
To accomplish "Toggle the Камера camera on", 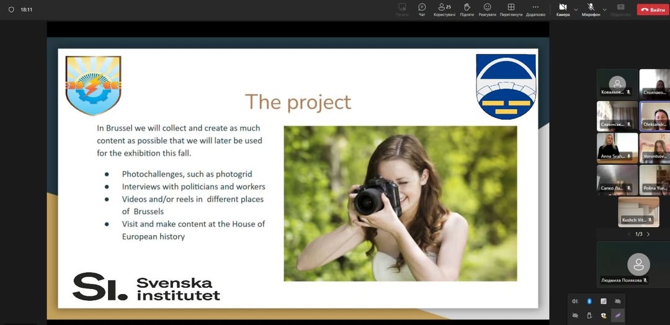I will [x=563, y=9].
